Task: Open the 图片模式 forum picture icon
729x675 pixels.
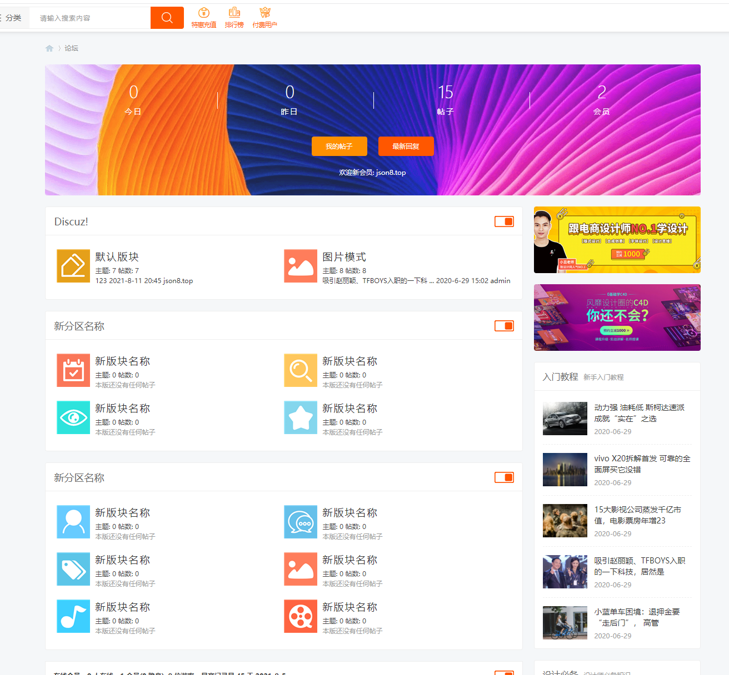Action: (x=301, y=266)
